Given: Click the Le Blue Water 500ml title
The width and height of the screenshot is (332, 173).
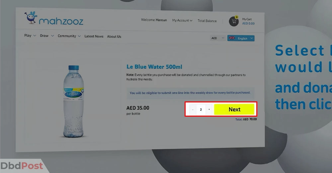Looking at the screenshot, I should click(x=154, y=67).
